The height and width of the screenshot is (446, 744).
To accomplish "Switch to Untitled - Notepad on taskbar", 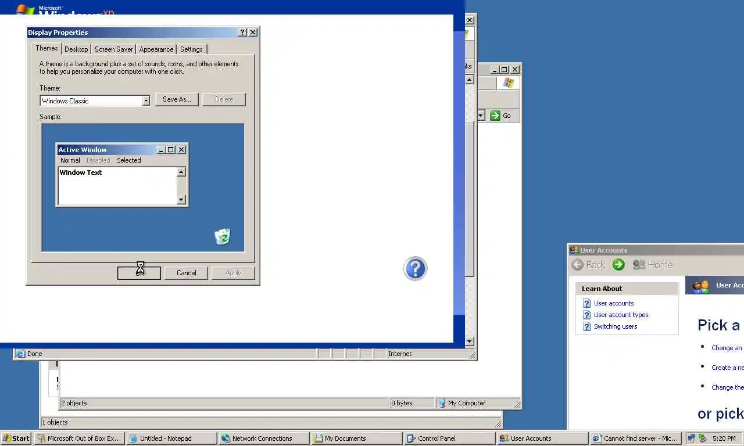I will point(171,438).
